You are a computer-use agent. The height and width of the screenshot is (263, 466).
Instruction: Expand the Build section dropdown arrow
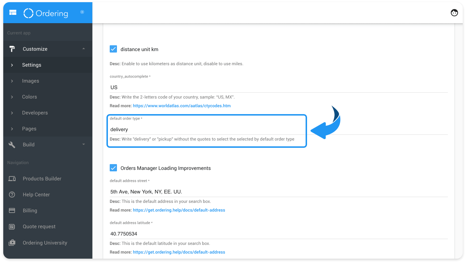click(84, 145)
